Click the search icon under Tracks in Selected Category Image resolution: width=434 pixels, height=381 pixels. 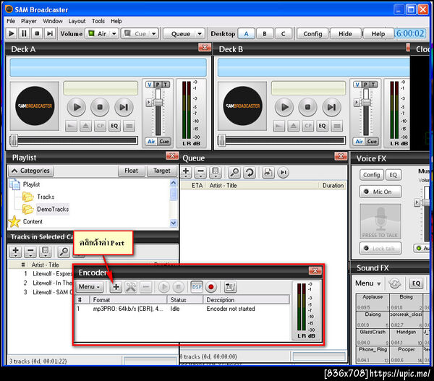(x=64, y=252)
